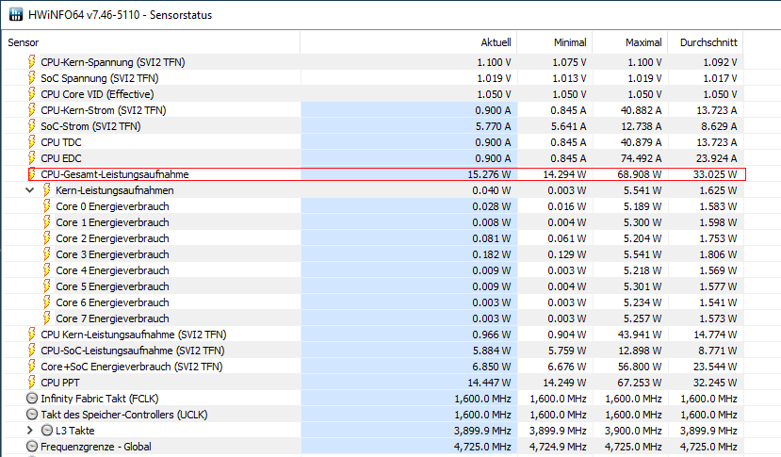Viewport: 781px width, 457px height.
Task: Click lightning icon beside Core 4 Energieverbrauch
Action: pyautogui.click(x=47, y=270)
